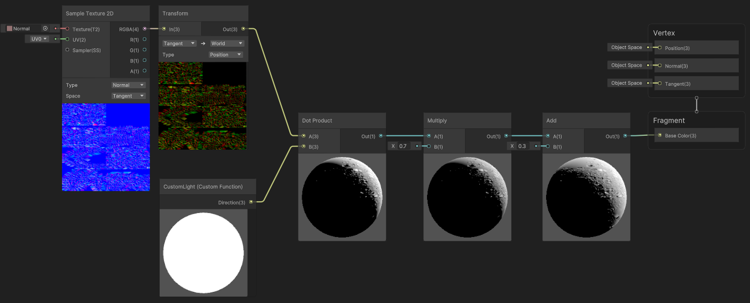
Task: Click the R(1) output port
Action: [x=145, y=39]
